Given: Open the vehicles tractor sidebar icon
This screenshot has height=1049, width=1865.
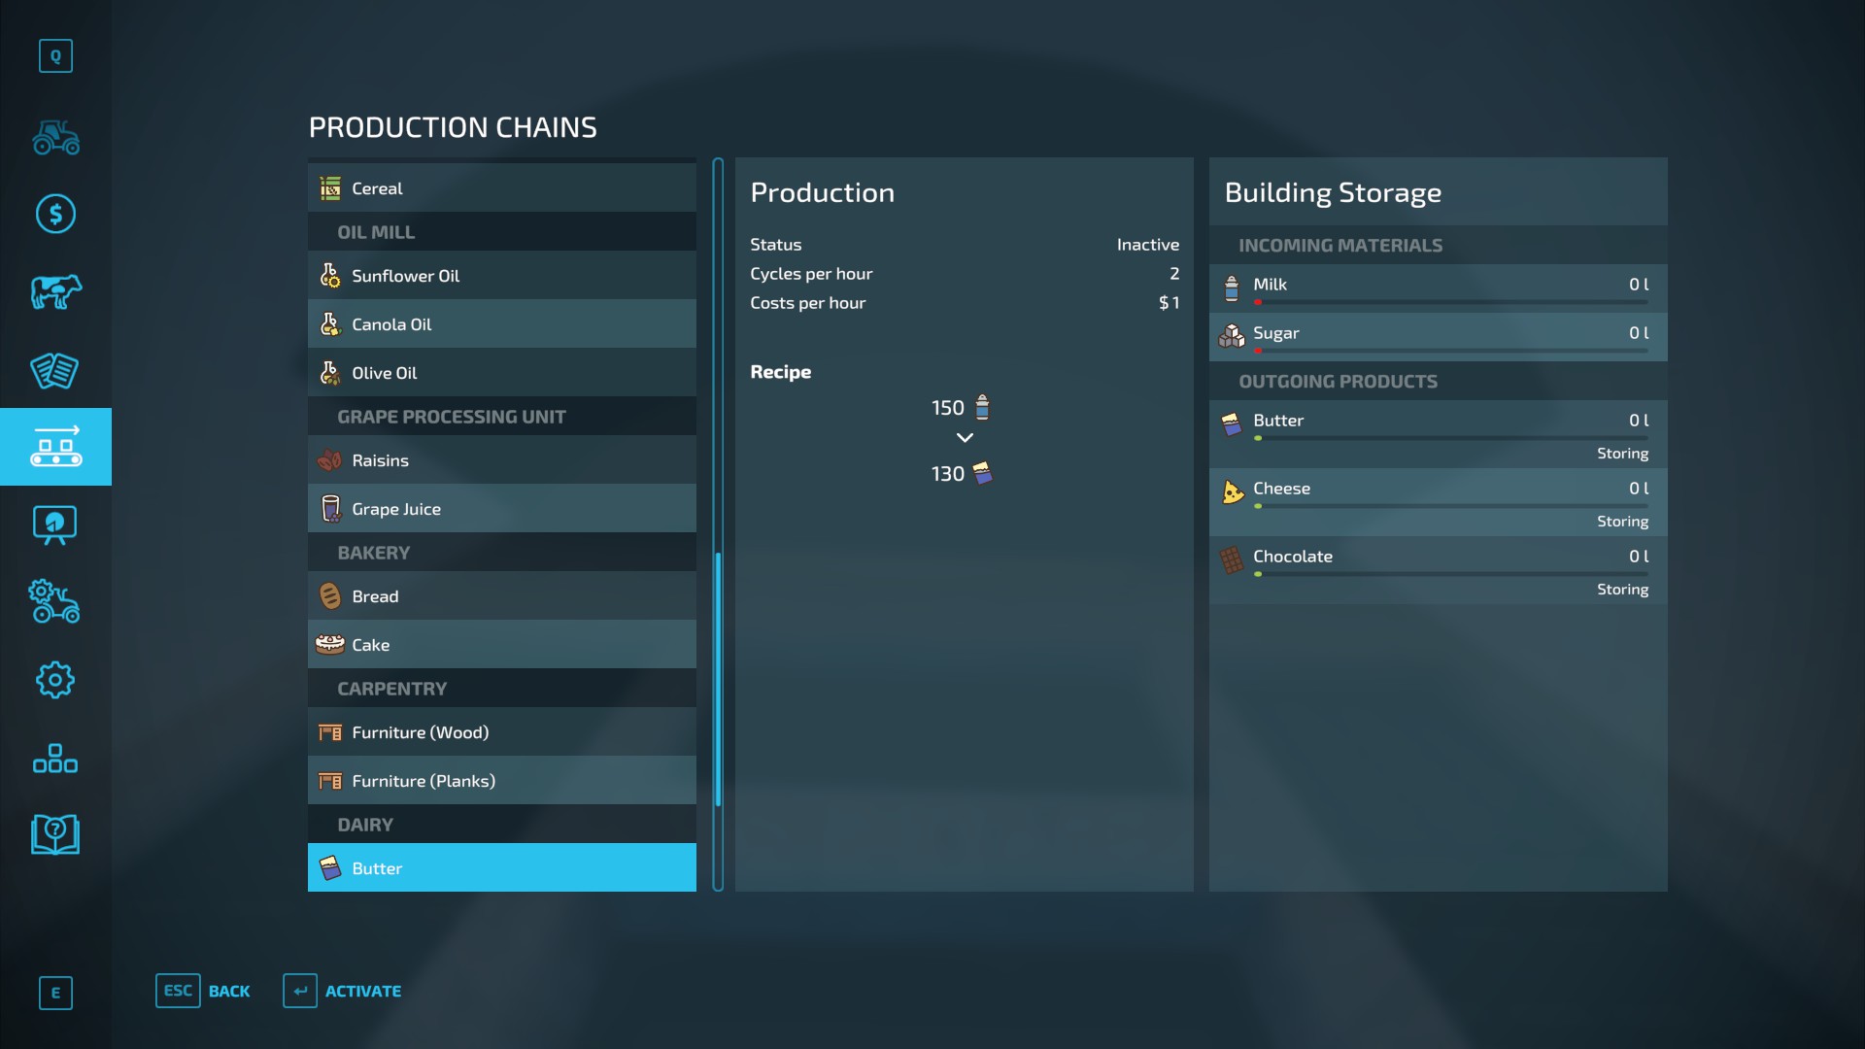Looking at the screenshot, I should pos(55,137).
